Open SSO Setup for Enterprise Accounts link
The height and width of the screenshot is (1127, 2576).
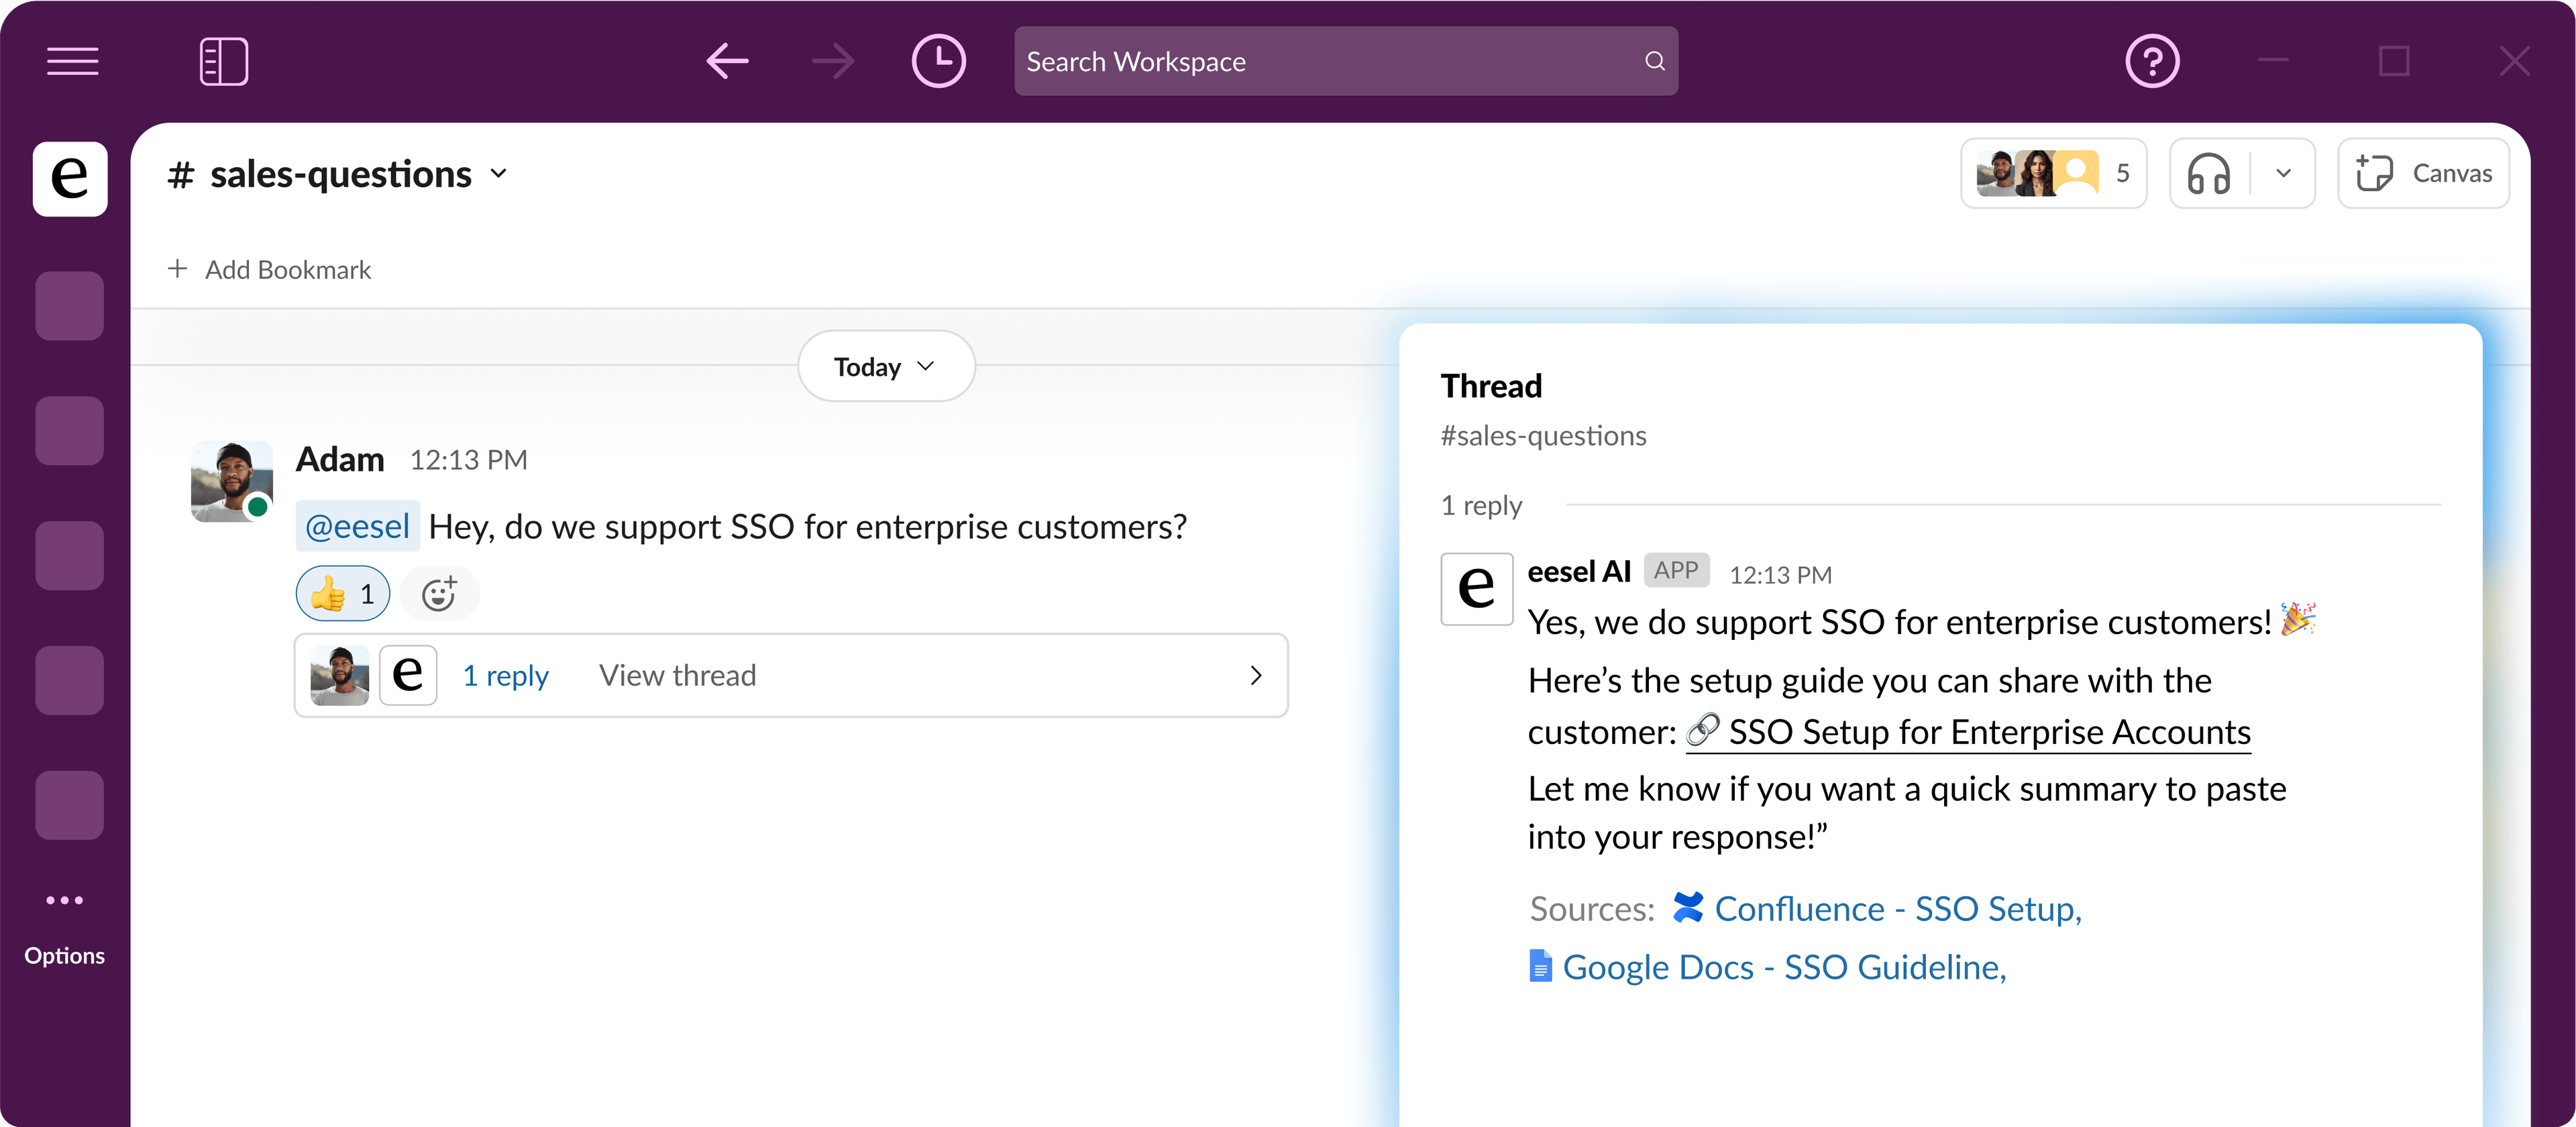click(1968, 732)
